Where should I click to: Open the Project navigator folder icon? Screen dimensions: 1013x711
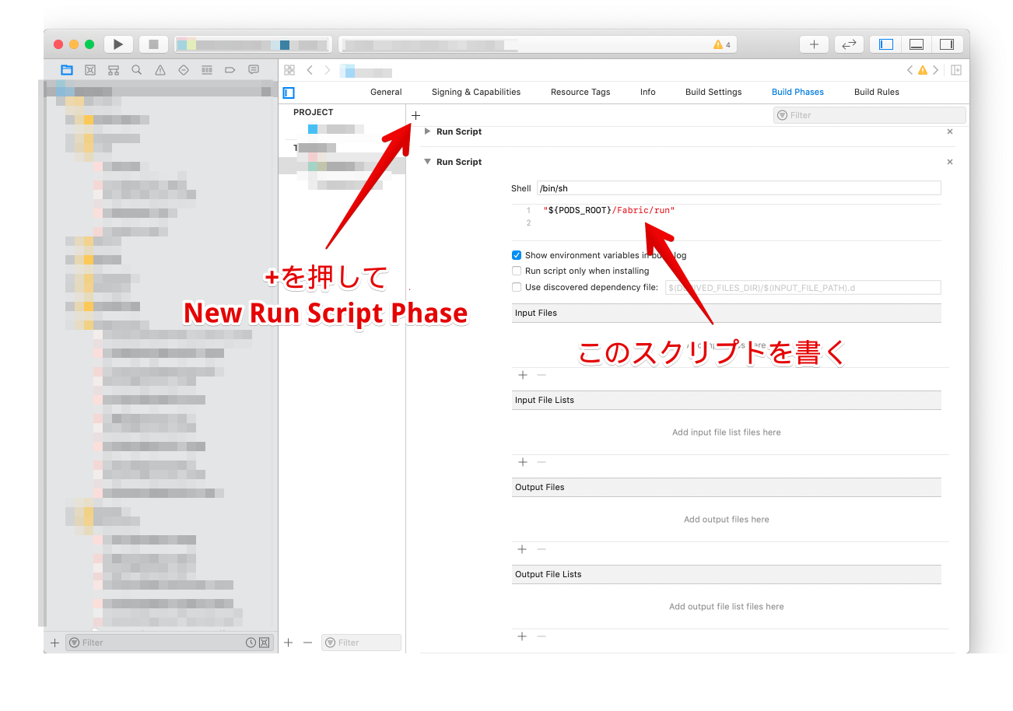[66, 69]
